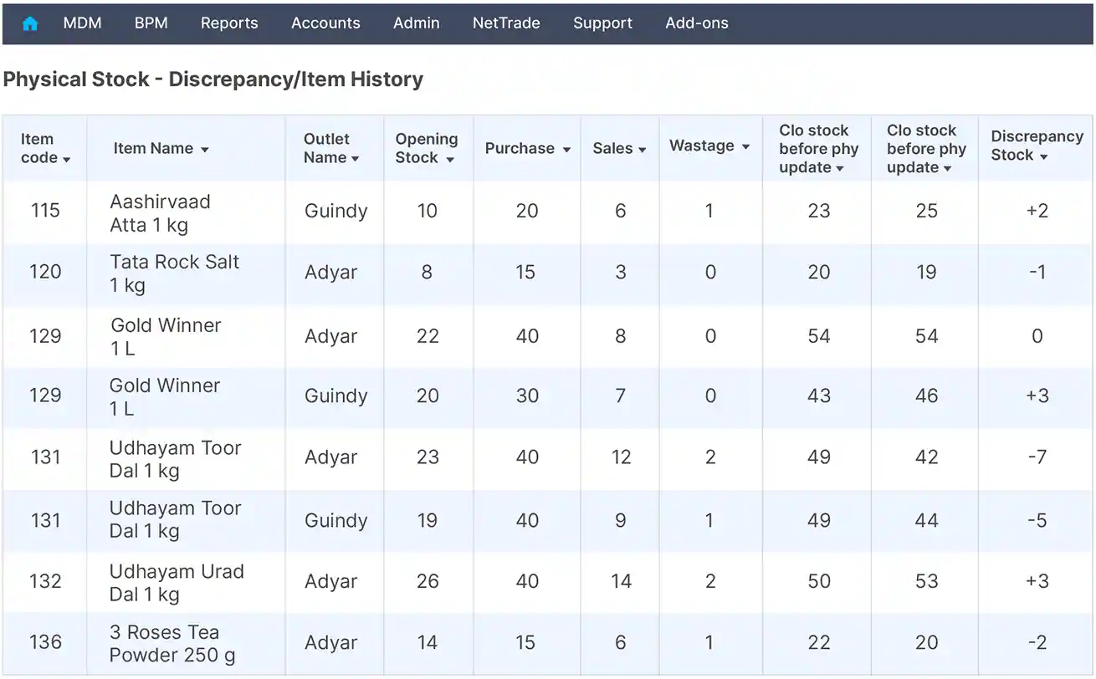Screen dimensions: 1096x679
Task: Open the Accounts menu
Action: 325,23
